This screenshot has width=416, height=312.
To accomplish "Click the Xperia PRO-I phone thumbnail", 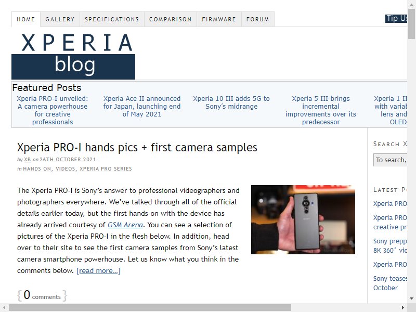I will (x=303, y=219).
